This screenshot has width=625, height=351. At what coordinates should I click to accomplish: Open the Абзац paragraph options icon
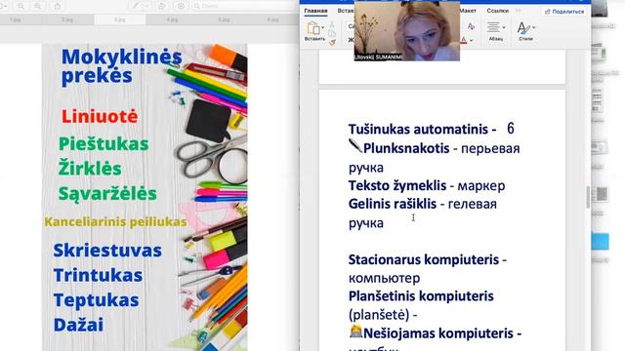pos(493,27)
